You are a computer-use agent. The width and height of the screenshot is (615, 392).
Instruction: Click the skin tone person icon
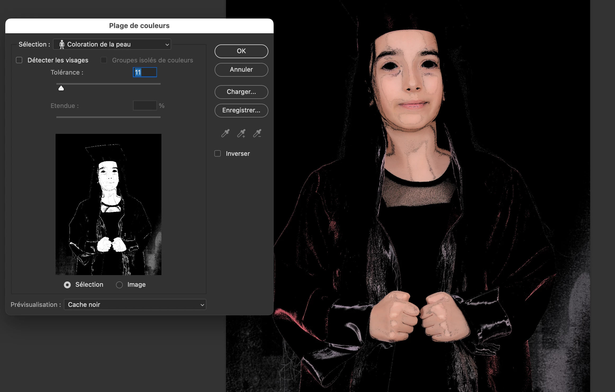tap(62, 44)
